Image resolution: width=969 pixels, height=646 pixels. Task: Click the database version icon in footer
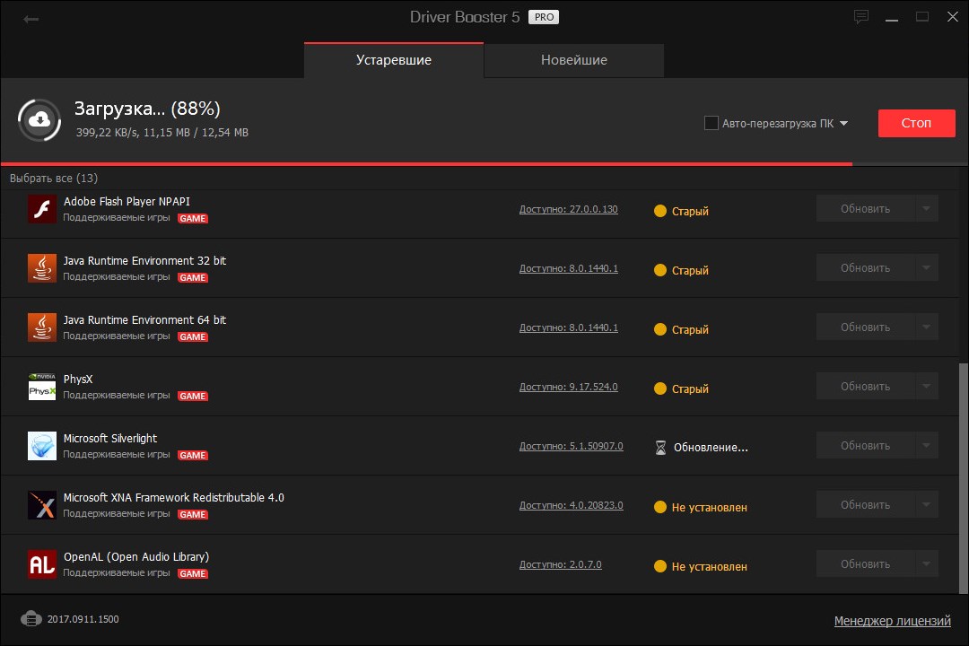[x=31, y=619]
